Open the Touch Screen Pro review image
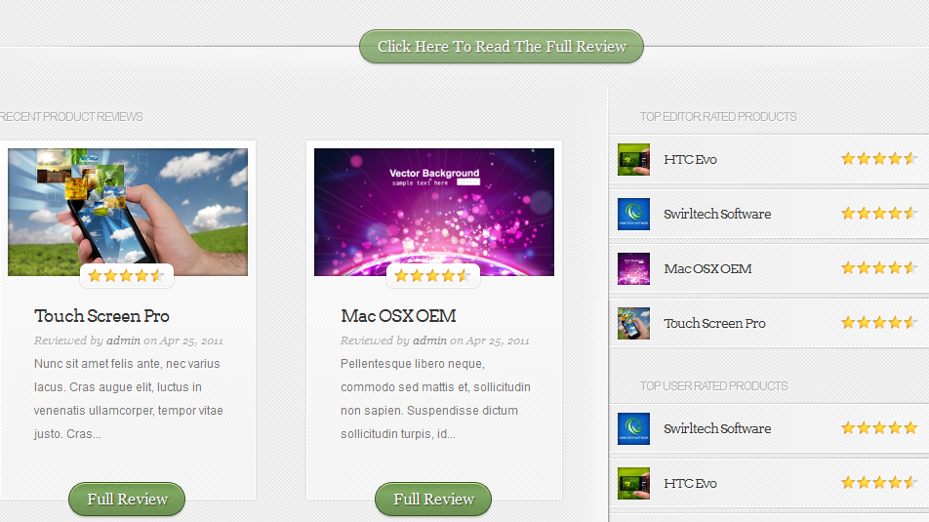Screen dimensions: 929x522 point(128,212)
